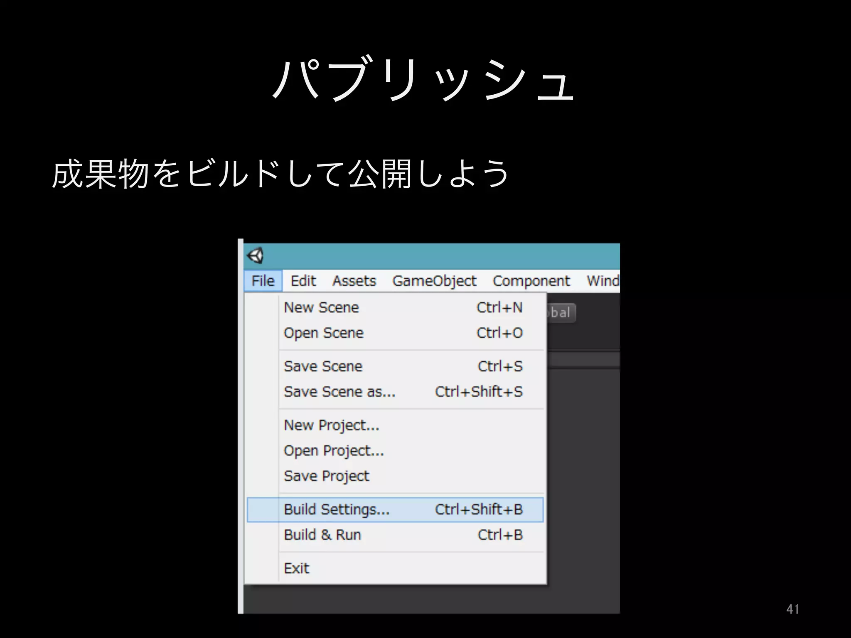Choose New Project... menu entry
The height and width of the screenshot is (638, 851).
point(395,425)
